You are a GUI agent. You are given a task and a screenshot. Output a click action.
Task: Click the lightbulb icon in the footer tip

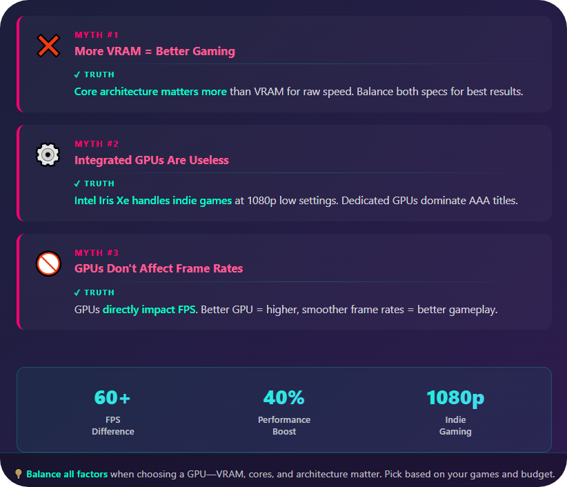[x=19, y=474]
